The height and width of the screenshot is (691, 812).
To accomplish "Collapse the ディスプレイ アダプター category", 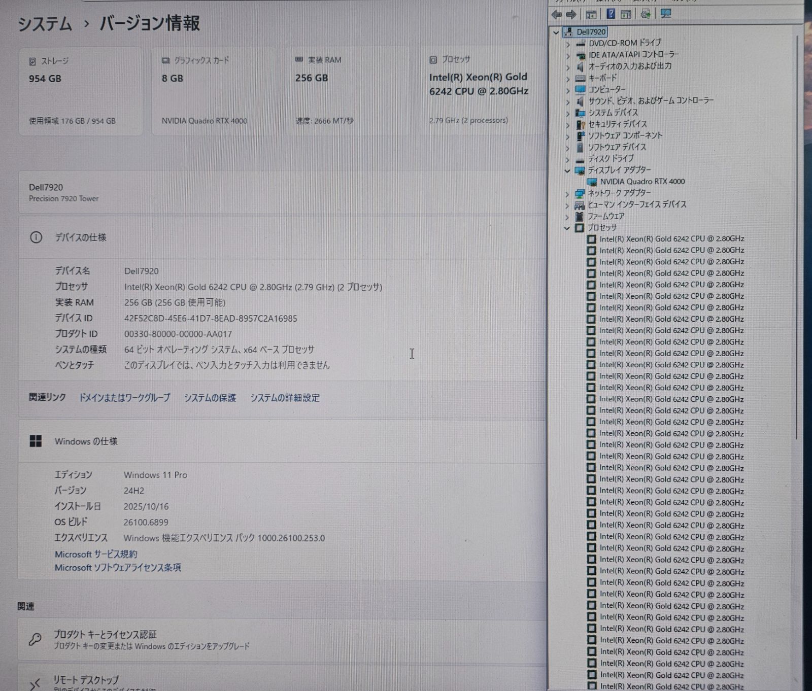I will [567, 170].
